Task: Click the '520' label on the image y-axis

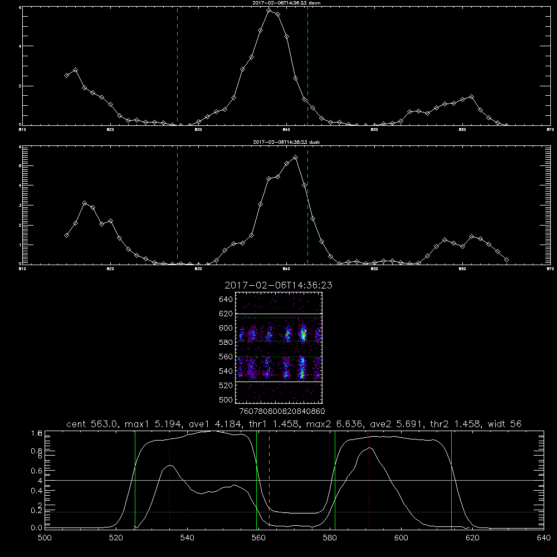Action: point(226,385)
